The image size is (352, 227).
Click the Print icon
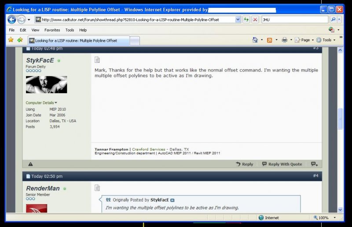click(284, 40)
